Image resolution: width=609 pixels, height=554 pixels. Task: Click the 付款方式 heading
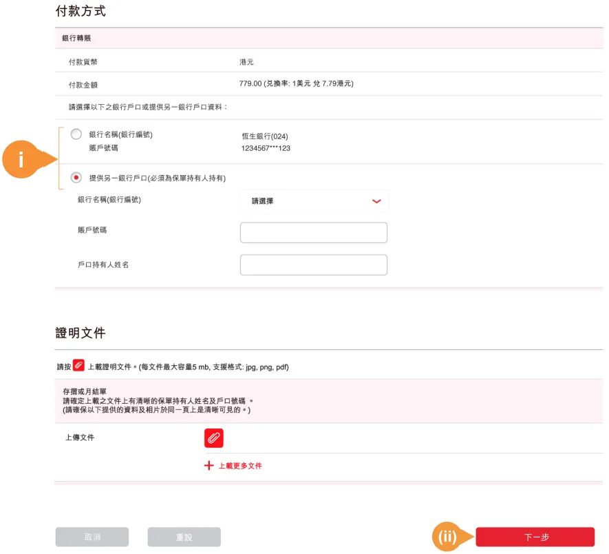click(x=81, y=11)
